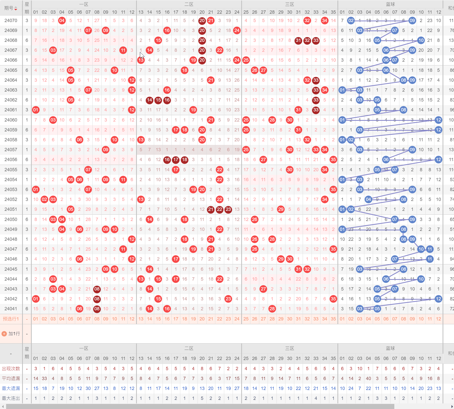Click the 三区 heading in the top header
The height and width of the screenshot is (409, 454).
(290, 4)
